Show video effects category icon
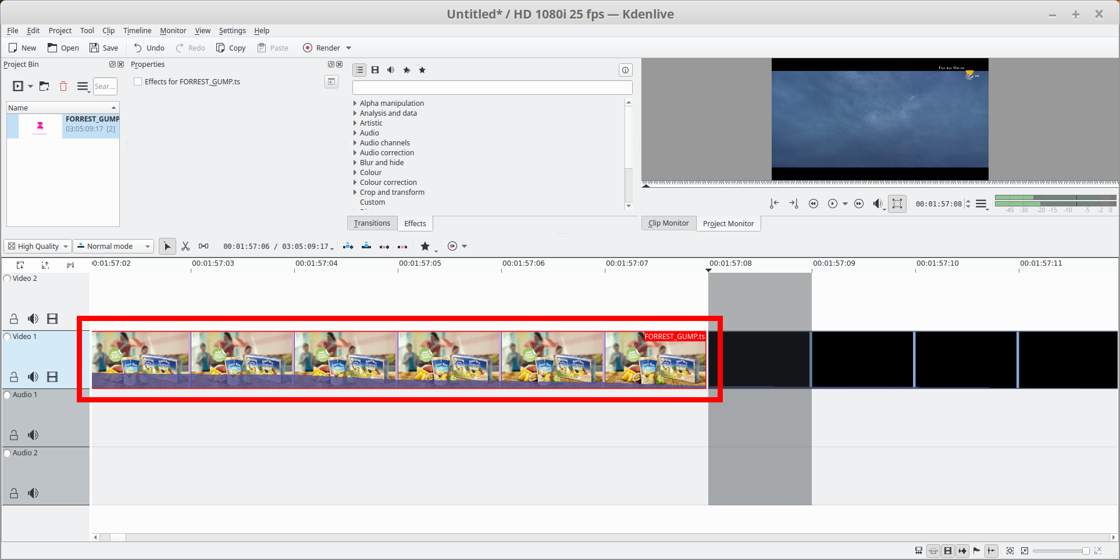This screenshot has height=560, width=1120. pyautogui.click(x=375, y=70)
